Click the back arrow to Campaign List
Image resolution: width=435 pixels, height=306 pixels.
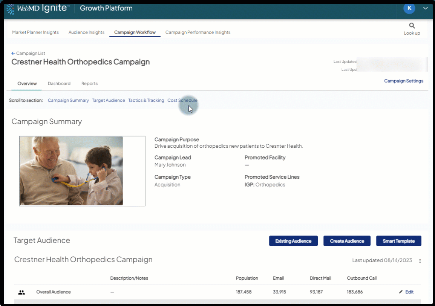pos(13,54)
